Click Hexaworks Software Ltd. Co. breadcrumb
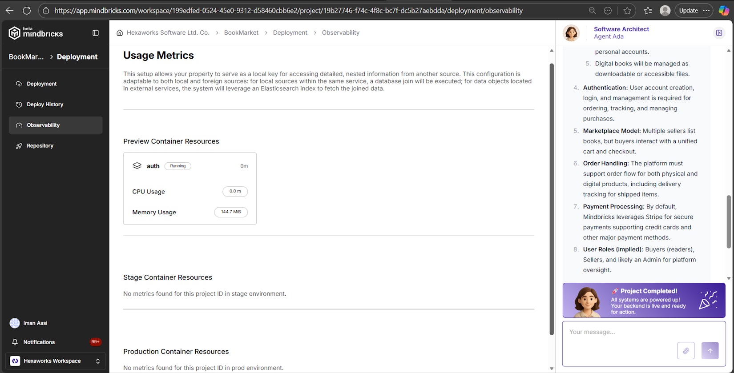Screen dimensions: 734x373 [x=168, y=33]
